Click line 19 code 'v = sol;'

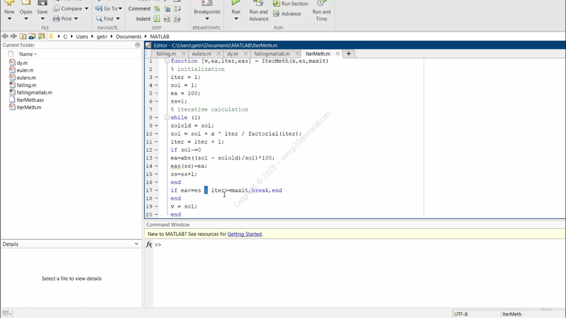click(184, 206)
